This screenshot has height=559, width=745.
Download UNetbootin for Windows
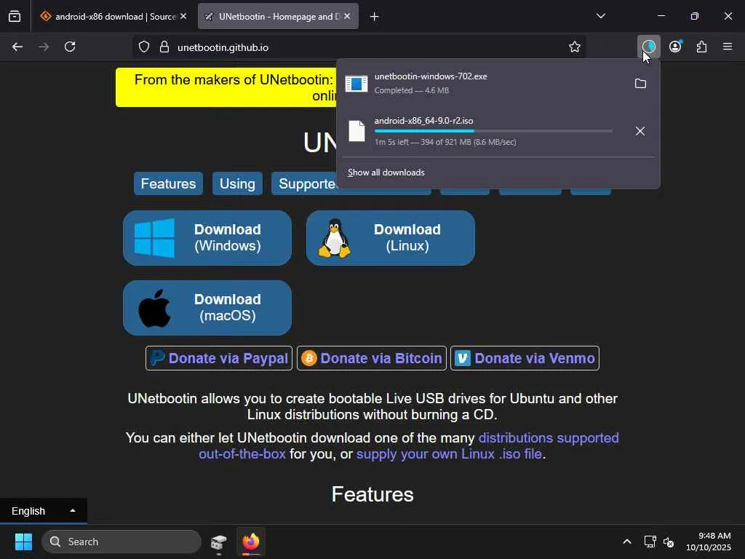tap(207, 238)
